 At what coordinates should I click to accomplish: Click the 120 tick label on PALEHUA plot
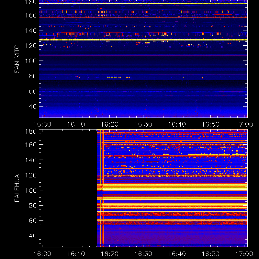click(x=31, y=175)
